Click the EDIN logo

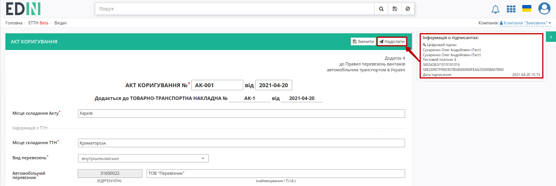click(23, 9)
